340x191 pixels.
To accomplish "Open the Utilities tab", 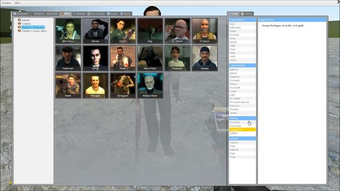I will click(246, 14).
